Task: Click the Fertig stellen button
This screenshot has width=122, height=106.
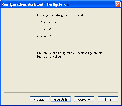Action: click(x=61, y=99)
